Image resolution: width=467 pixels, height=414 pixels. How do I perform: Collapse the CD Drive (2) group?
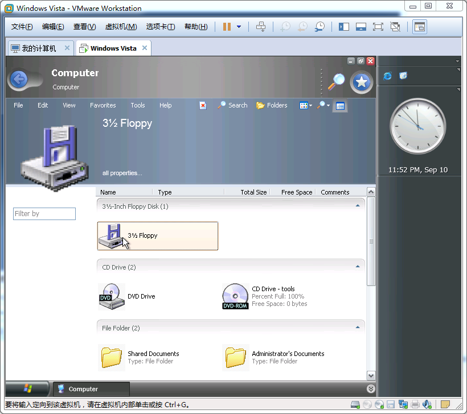pos(358,267)
